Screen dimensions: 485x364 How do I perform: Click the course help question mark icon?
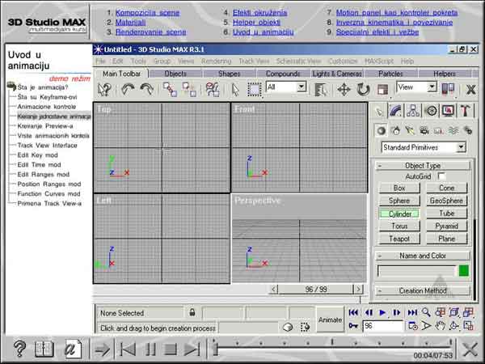[x=19, y=349]
